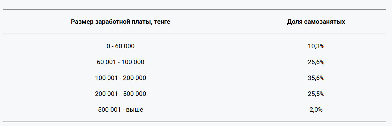Select the '0 - 60 000' salary range cell
This screenshot has width=392, height=126.
click(120, 46)
